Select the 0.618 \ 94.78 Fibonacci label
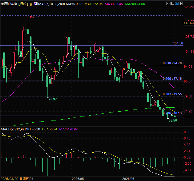Image resolution: width=194 pixels, height=181 pixels. point(172,63)
